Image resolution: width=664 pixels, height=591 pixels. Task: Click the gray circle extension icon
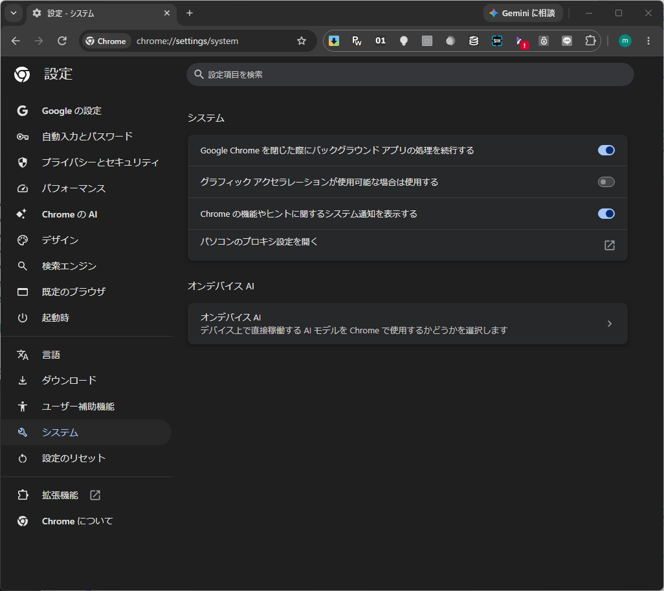(x=450, y=41)
